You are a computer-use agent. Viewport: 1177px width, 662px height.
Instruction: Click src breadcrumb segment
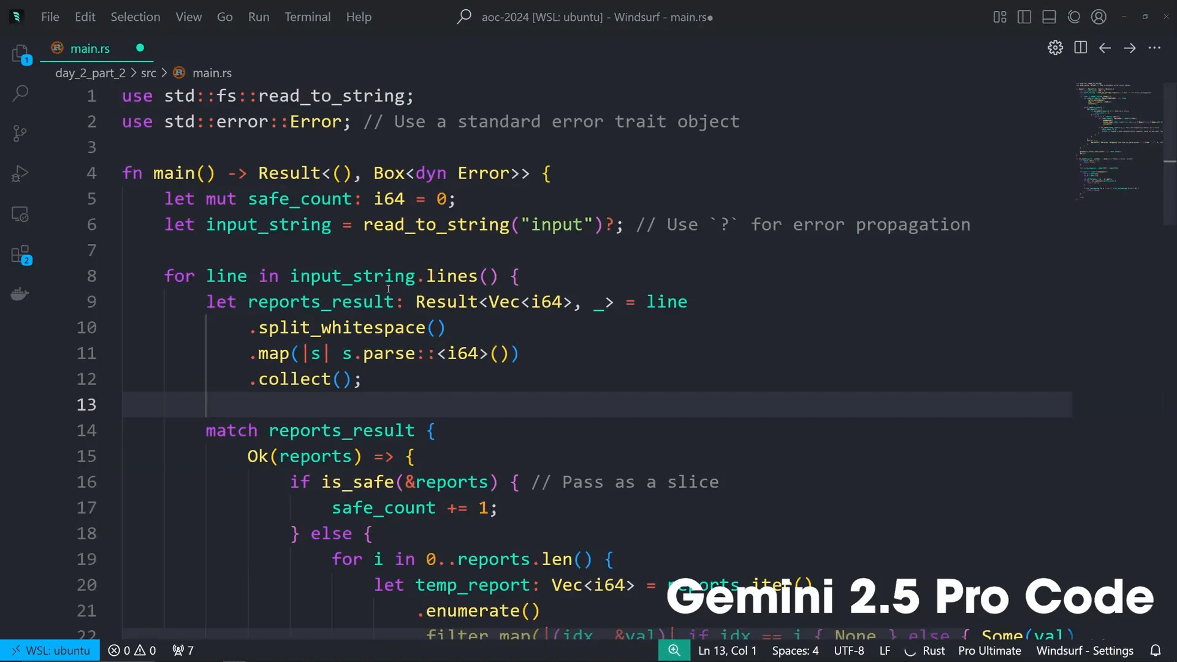click(148, 73)
